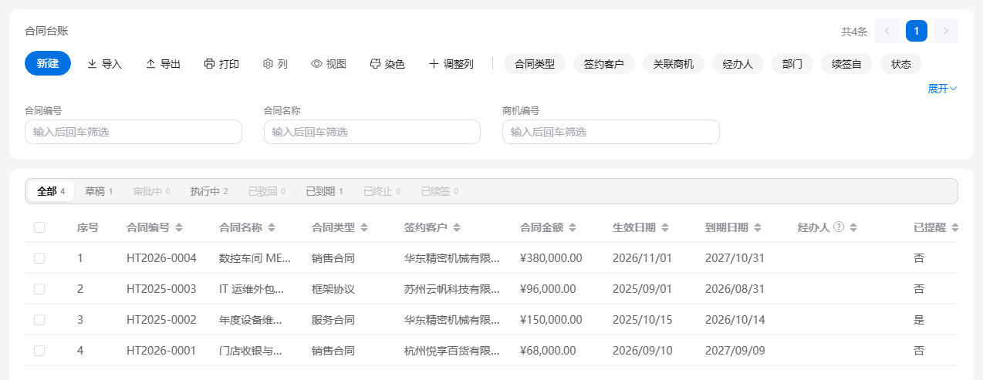Screen dimensions: 983x380
Task: Sort by 到期日期 column arrows
Action: (x=758, y=228)
